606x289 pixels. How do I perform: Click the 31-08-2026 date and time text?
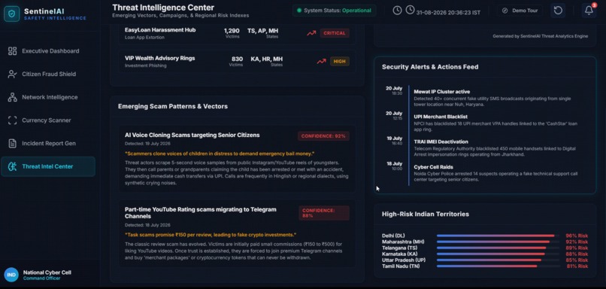tap(448, 12)
